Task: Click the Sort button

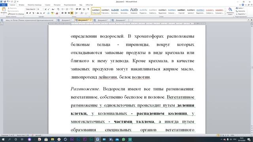Action: (84, 9)
